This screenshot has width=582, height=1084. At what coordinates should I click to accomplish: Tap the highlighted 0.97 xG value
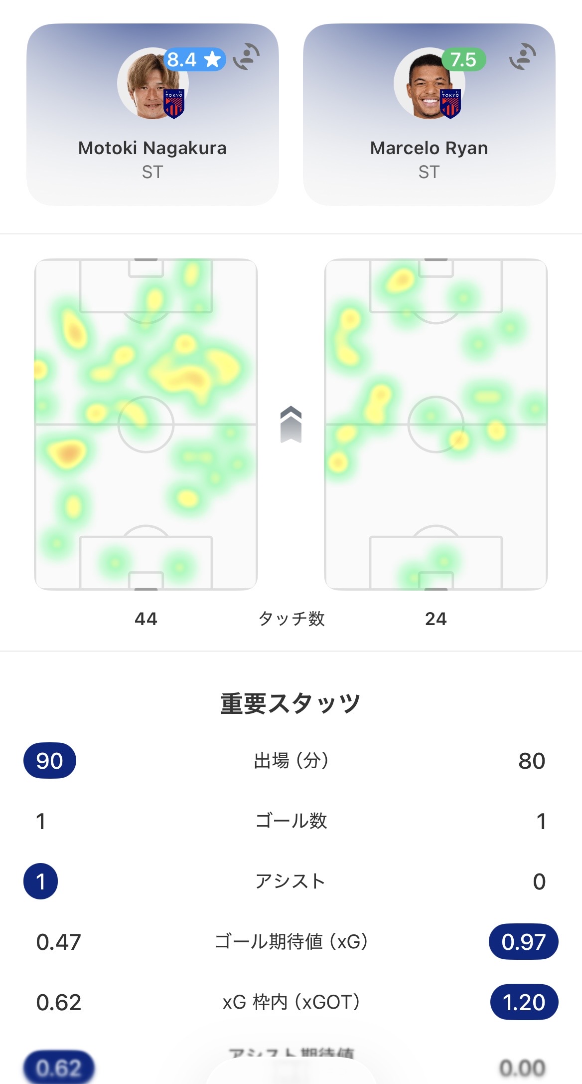click(523, 942)
